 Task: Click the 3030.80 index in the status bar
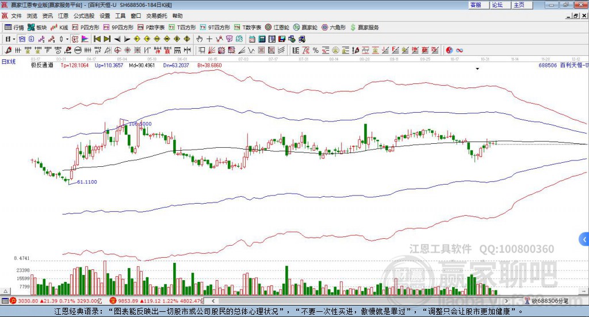[28, 301]
